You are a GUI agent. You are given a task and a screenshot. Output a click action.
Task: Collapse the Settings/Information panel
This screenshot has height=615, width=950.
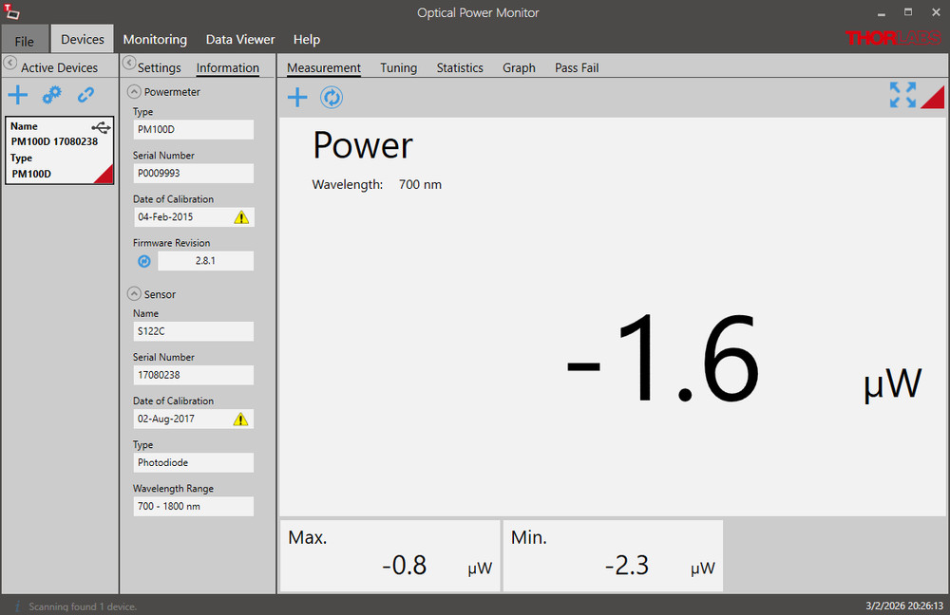[x=129, y=64]
